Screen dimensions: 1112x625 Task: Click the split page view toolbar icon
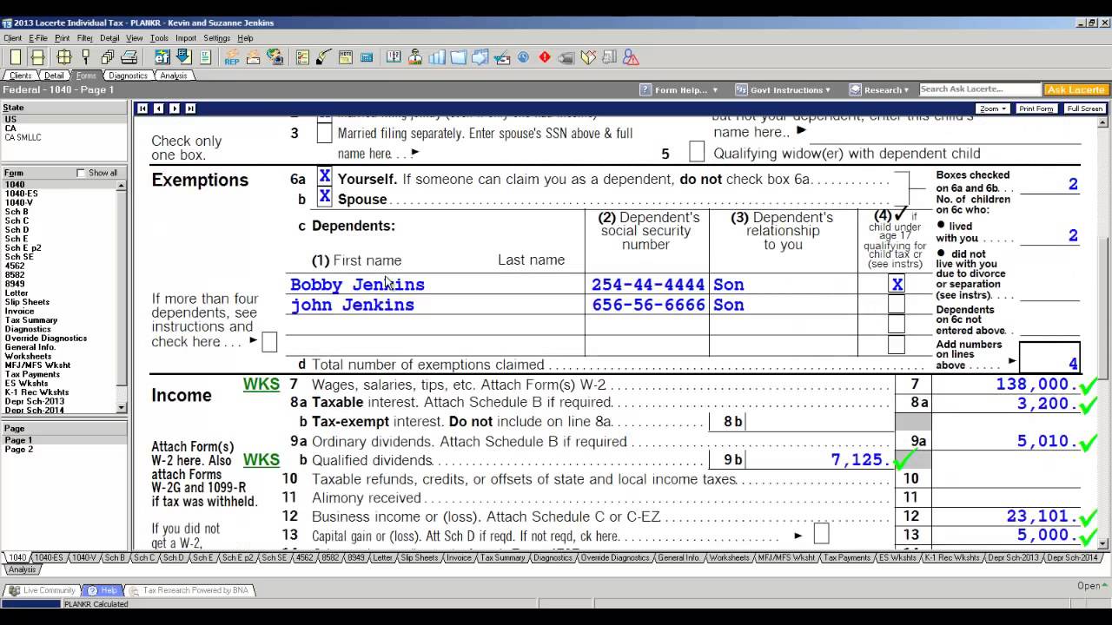pyautogui.click(x=37, y=57)
